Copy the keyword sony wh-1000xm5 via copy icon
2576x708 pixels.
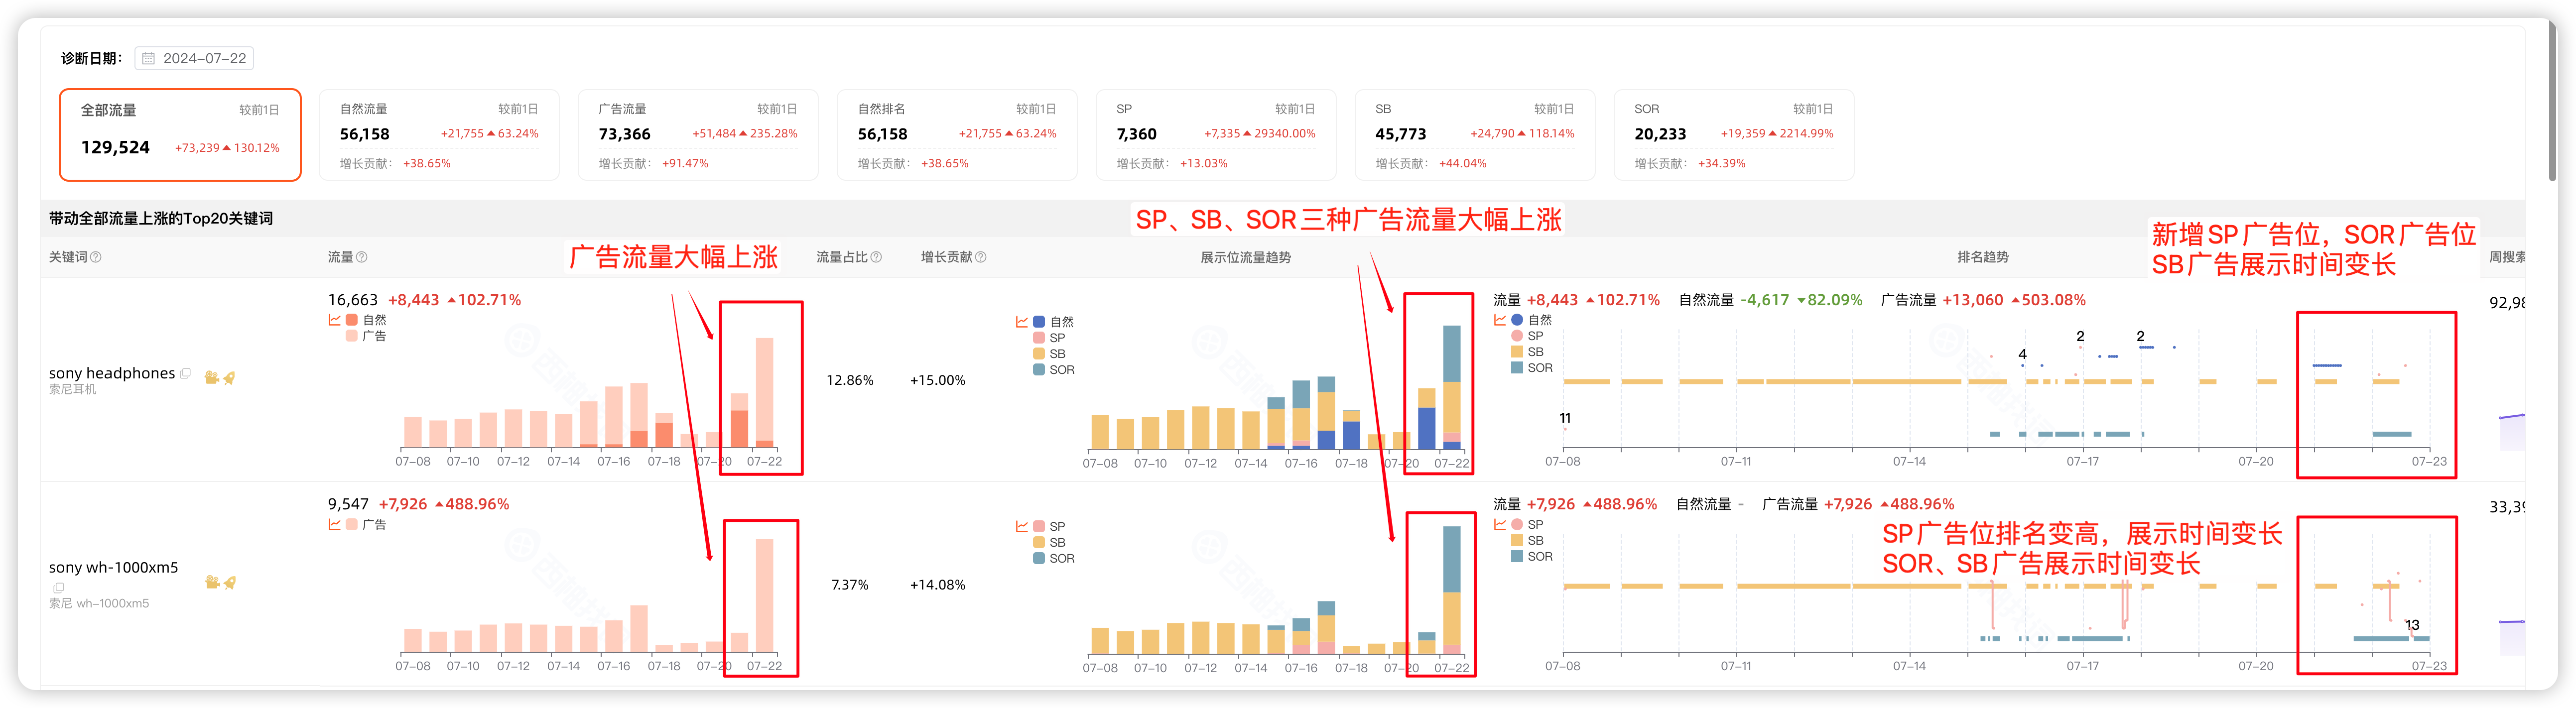[x=58, y=588]
